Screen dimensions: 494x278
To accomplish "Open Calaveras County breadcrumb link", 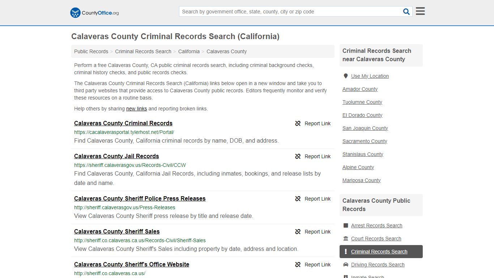I will pos(227,51).
